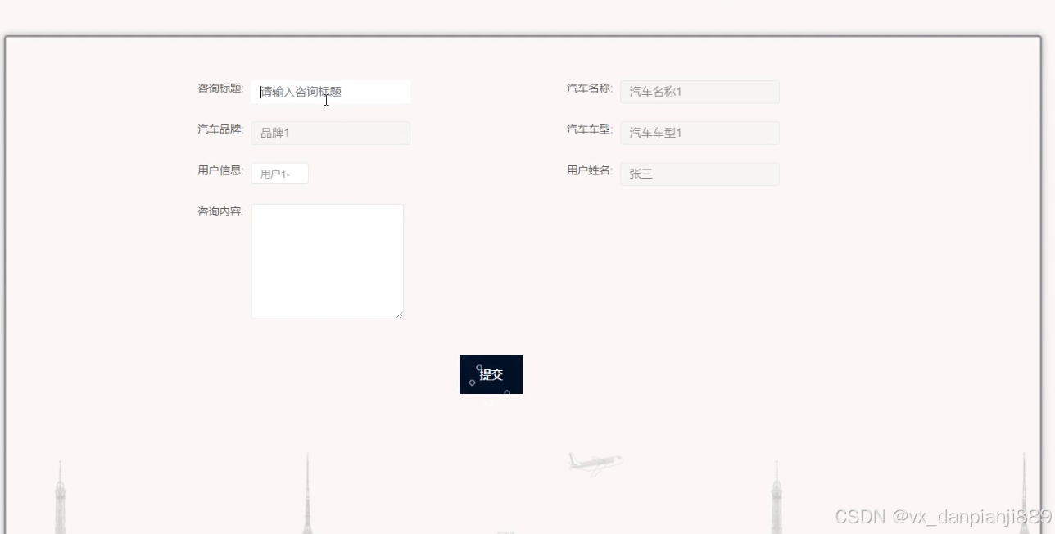Click the 汽车名称 label
This screenshot has width=1055, height=534.
pos(590,88)
